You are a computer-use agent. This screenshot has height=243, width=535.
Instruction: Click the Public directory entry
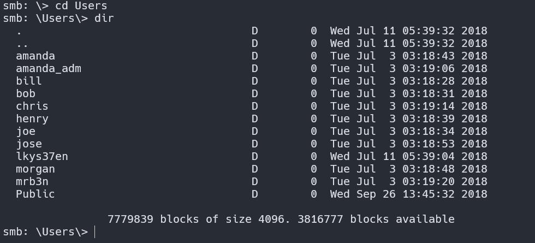35,194
